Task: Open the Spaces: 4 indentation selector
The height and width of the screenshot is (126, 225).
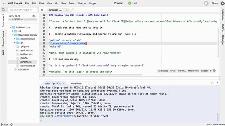Action: pyautogui.click(x=206, y=71)
